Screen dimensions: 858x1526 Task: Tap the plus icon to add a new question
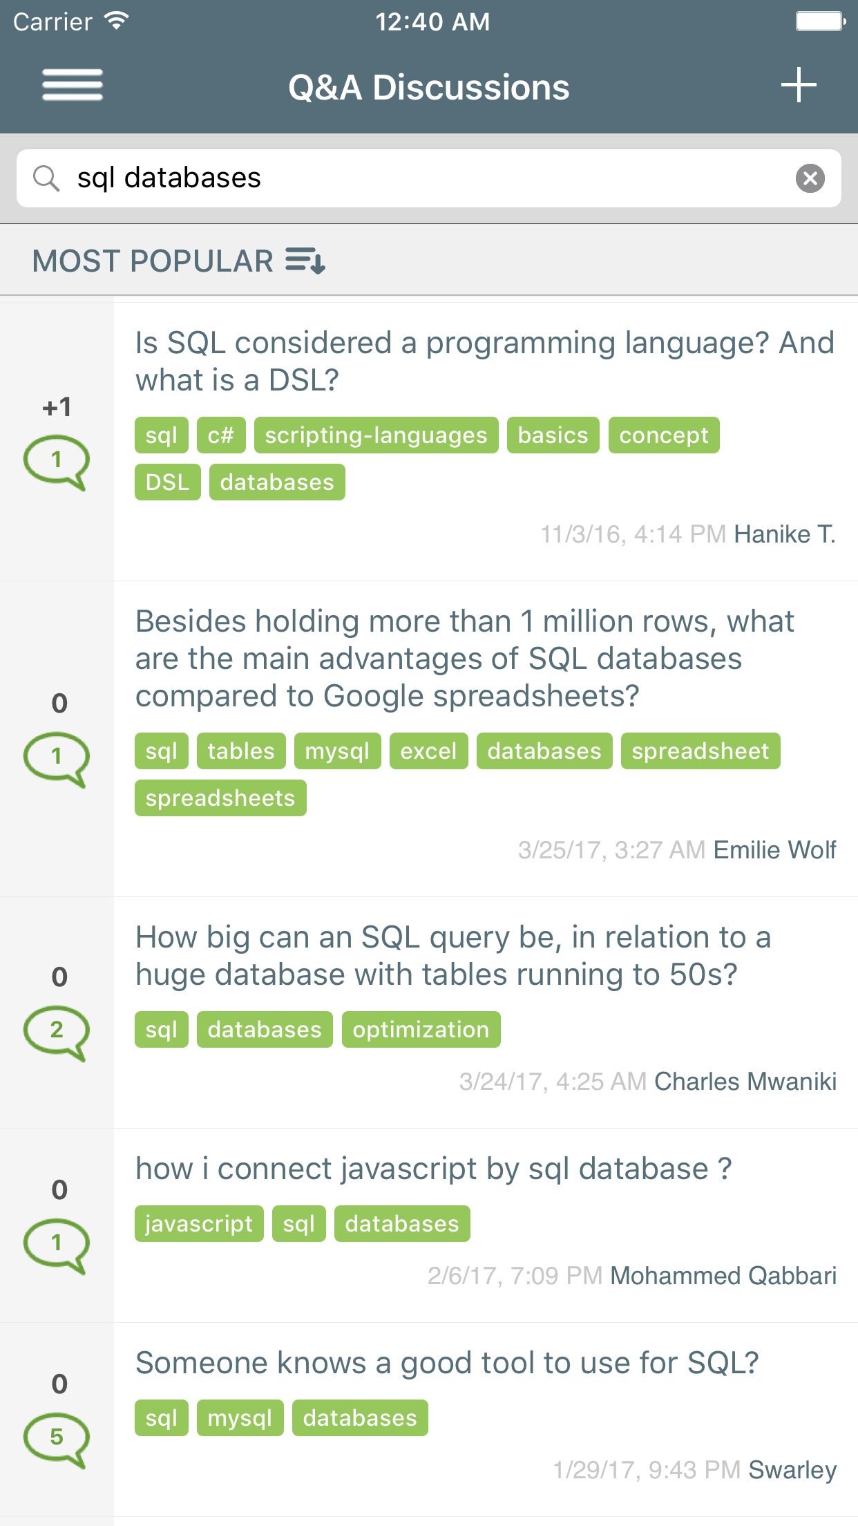tap(798, 86)
